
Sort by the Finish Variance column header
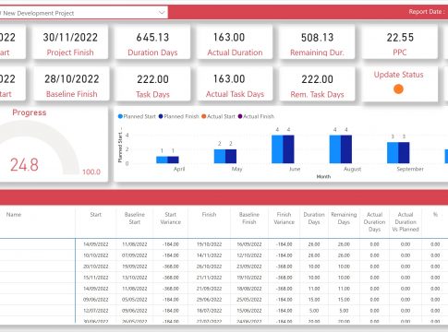pyautogui.click(x=284, y=219)
